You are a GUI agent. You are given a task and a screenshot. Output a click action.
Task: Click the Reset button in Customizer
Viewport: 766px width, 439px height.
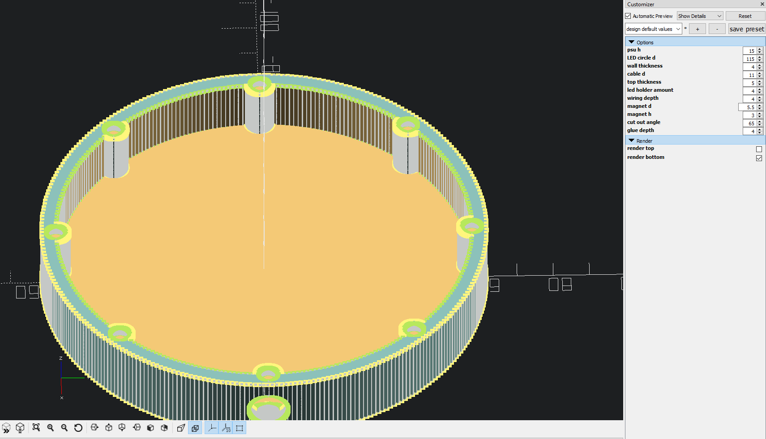pyautogui.click(x=745, y=16)
